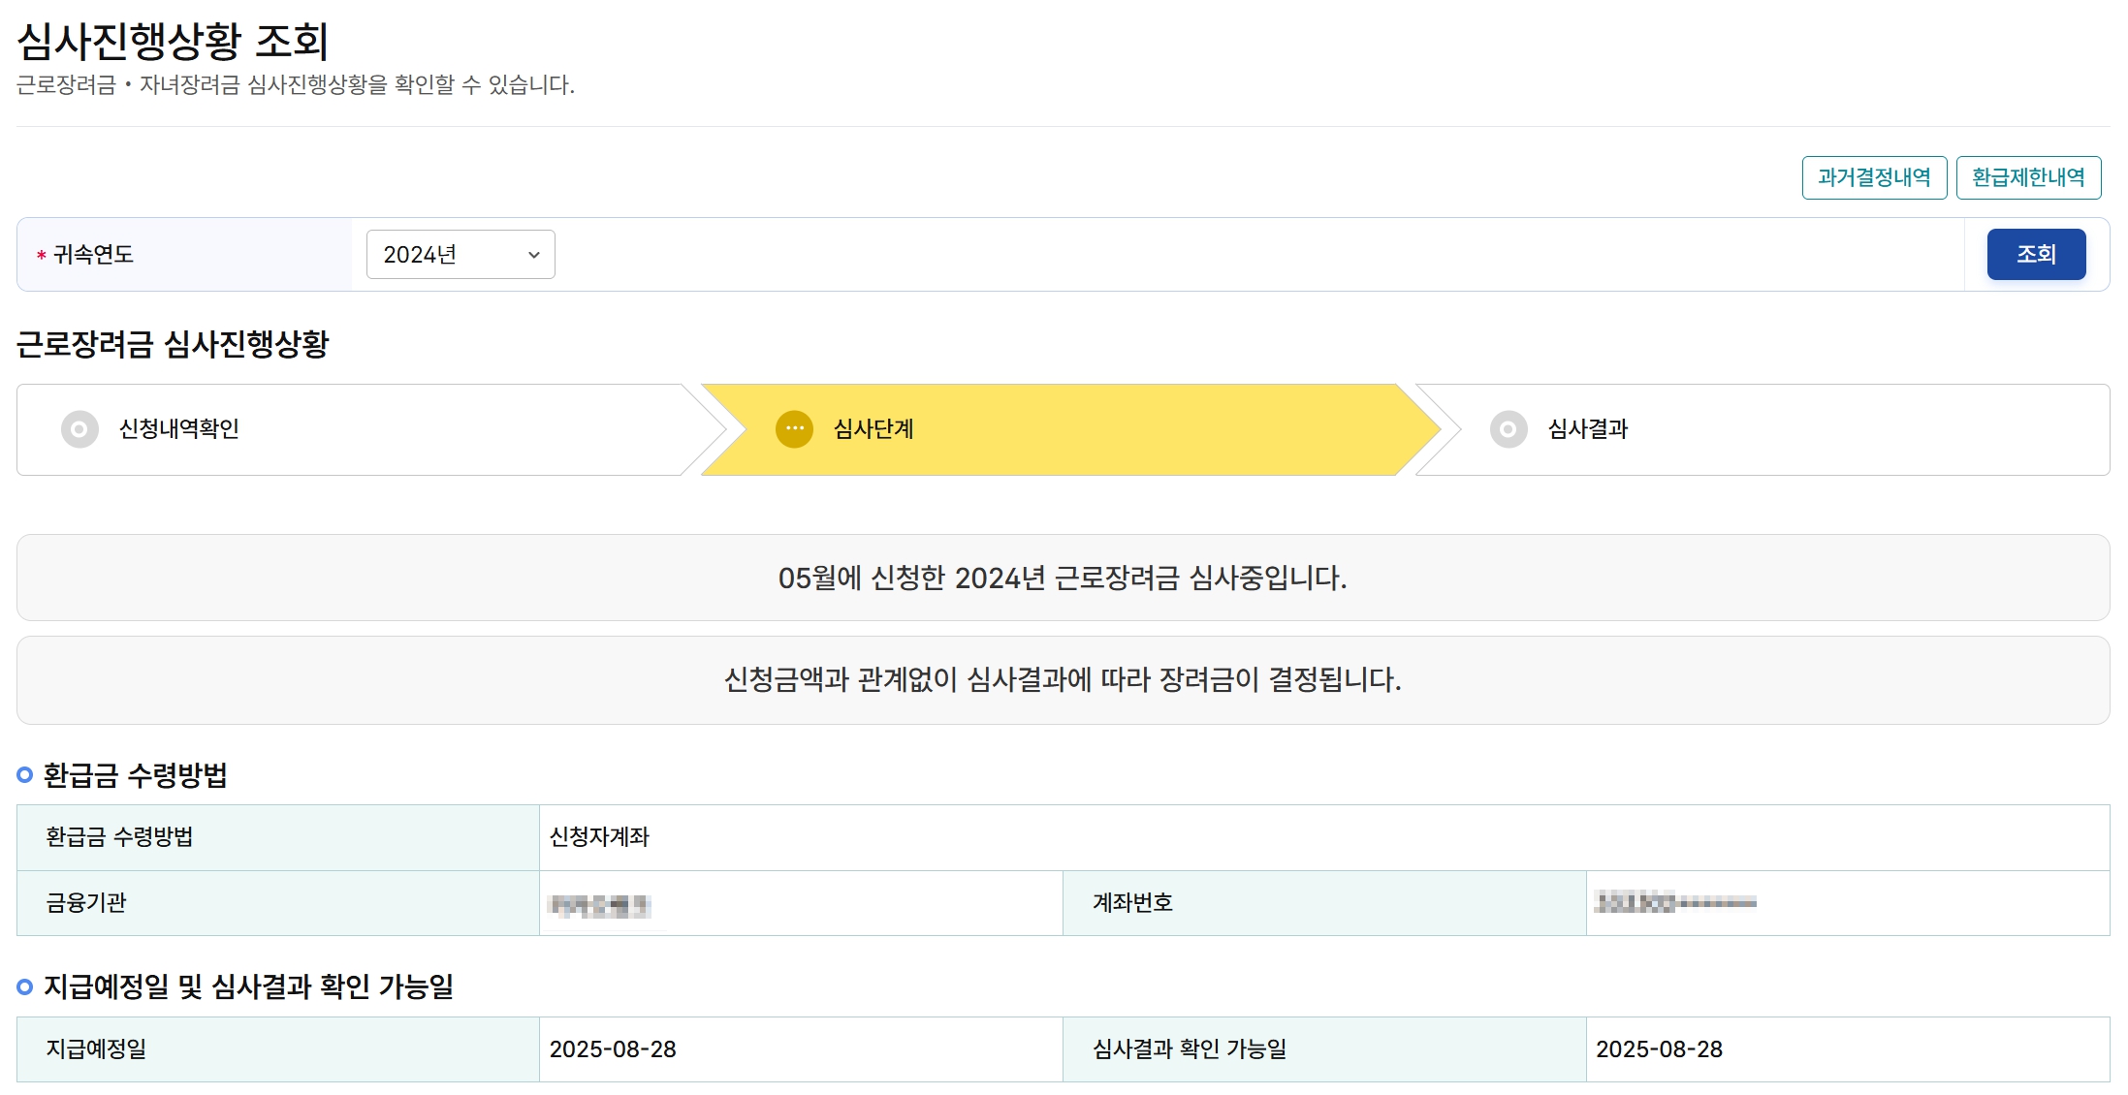Click the chevron arrow in year selector
The width and height of the screenshot is (2128, 1095).
(x=533, y=255)
